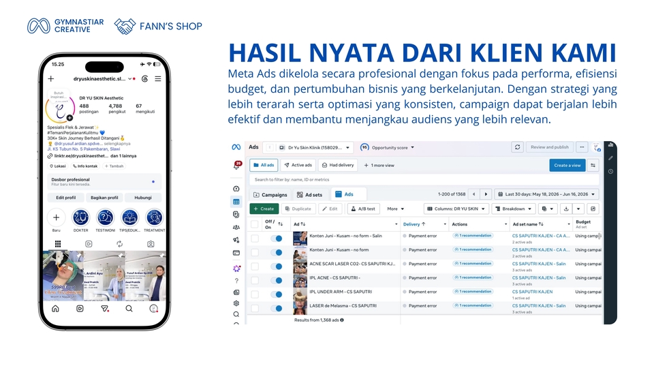
Task: Toggle off ACNE SCAR LASER CO2 ad
Action: pos(276,266)
